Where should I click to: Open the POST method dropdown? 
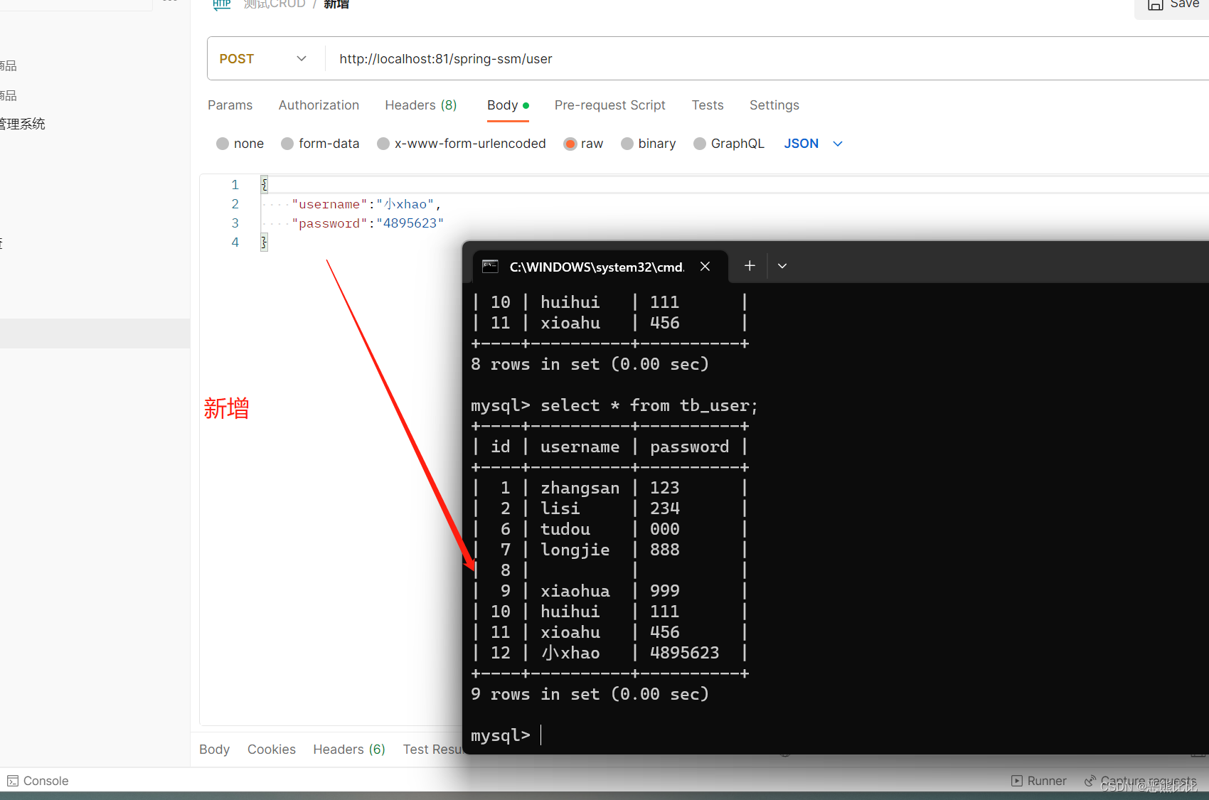pos(263,59)
